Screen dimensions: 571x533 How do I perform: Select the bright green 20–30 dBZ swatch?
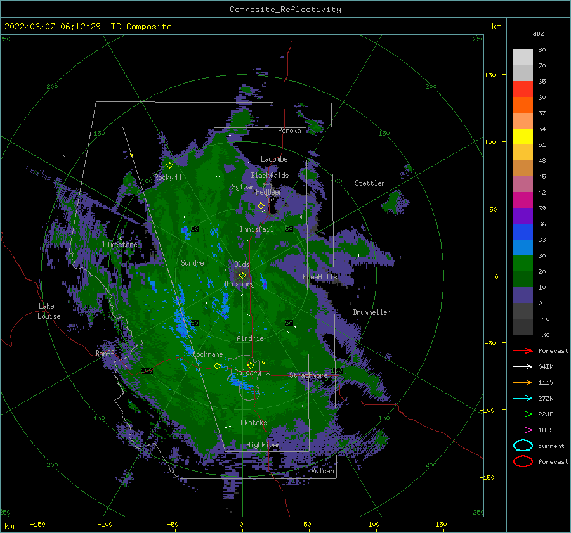[523, 263]
